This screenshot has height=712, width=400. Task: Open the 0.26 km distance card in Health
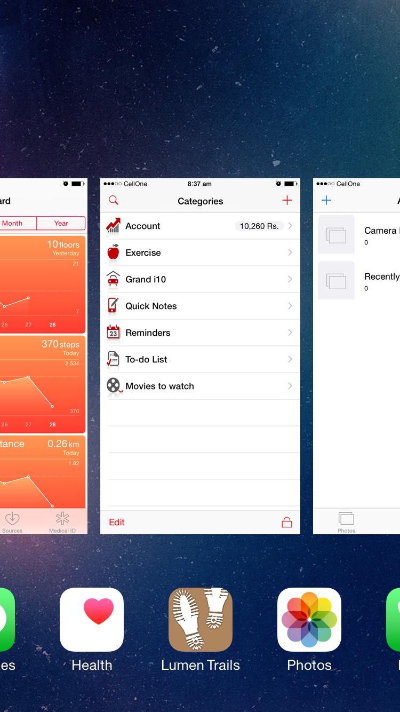point(43,472)
